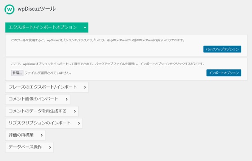Screen dimensions: 252x161
Task: Click the インポートオプション button
Action: click(224, 73)
